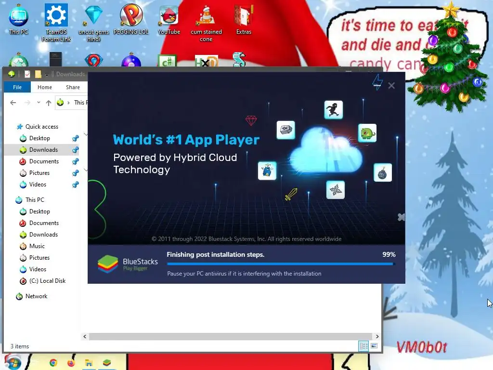The width and height of the screenshot is (493, 370).
Task: Select Desktop under This PC
Action: coord(39,211)
